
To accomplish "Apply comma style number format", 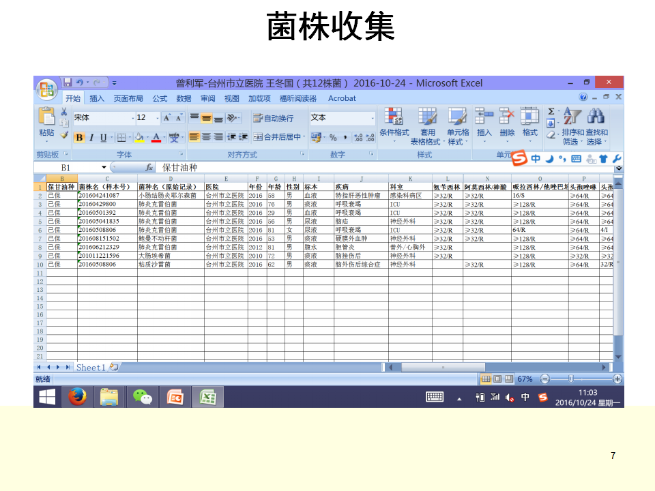I will [x=345, y=137].
